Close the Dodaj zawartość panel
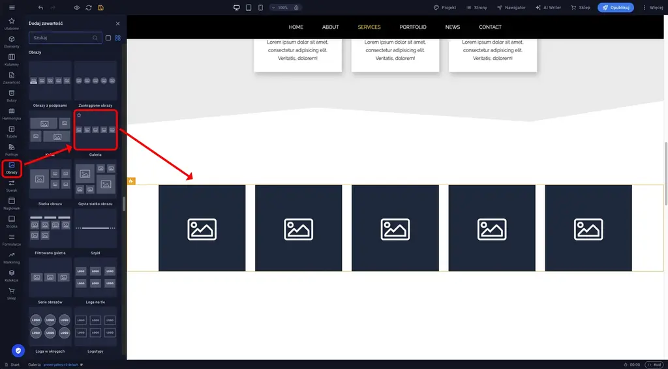The image size is (668, 369). tap(118, 23)
